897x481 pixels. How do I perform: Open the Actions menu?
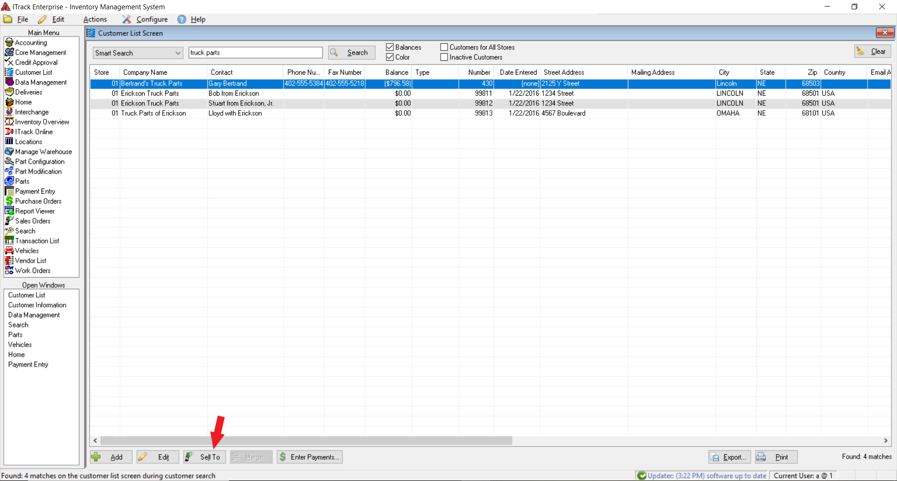pyautogui.click(x=95, y=19)
